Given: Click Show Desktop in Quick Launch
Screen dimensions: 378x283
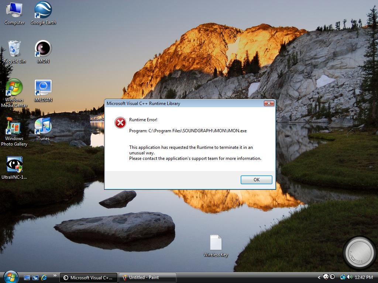Looking at the screenshot, I should click(27, 278).
